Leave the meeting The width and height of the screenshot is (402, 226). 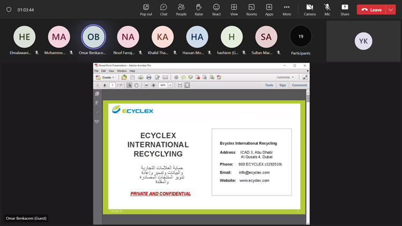pos(372,10)
